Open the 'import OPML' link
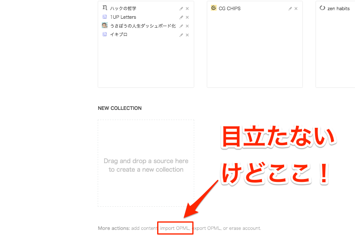 175,228
